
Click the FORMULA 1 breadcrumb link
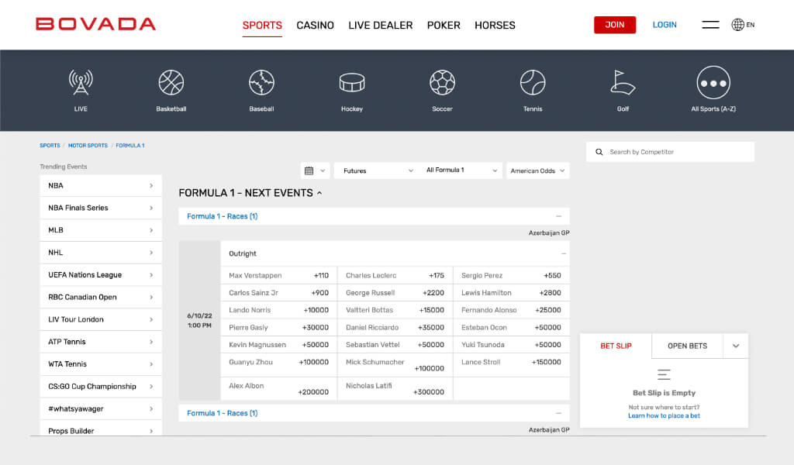click(130, 146)
